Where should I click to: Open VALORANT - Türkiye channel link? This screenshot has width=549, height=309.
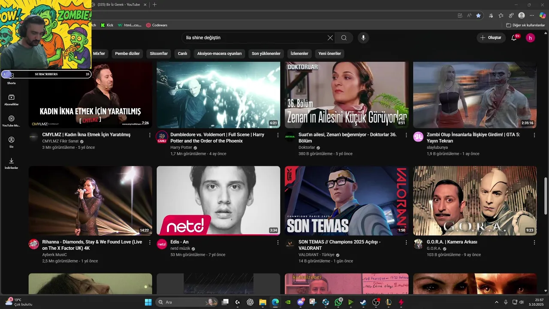pos(317,254)
